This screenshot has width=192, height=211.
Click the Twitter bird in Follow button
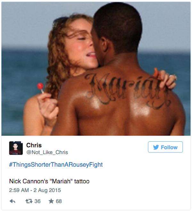pos(156,147)
